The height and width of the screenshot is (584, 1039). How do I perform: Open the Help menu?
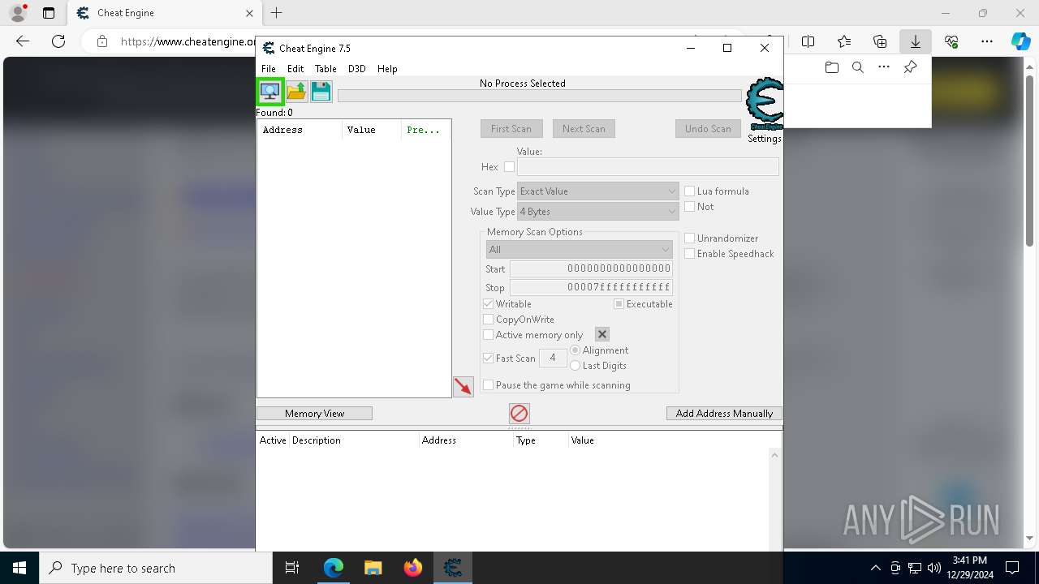tap(387, 69)
